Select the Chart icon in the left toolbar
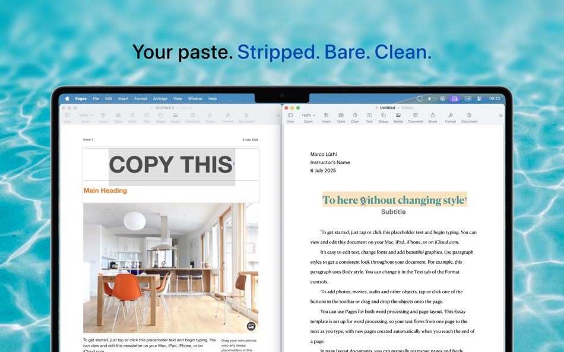 pos(132,116)
